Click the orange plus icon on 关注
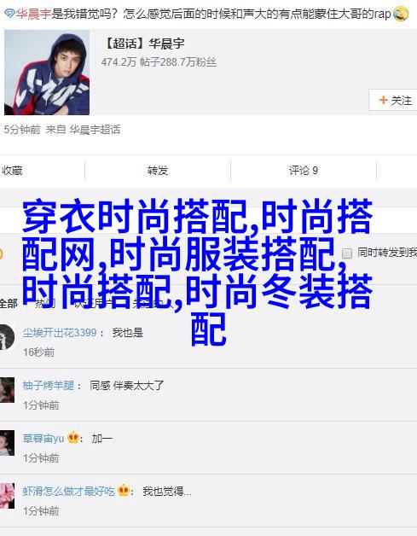 point(383,100)
